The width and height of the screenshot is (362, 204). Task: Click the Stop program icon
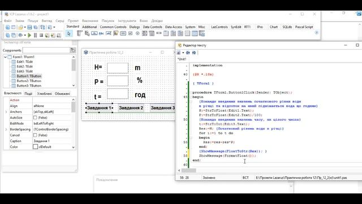click(41, 35)
